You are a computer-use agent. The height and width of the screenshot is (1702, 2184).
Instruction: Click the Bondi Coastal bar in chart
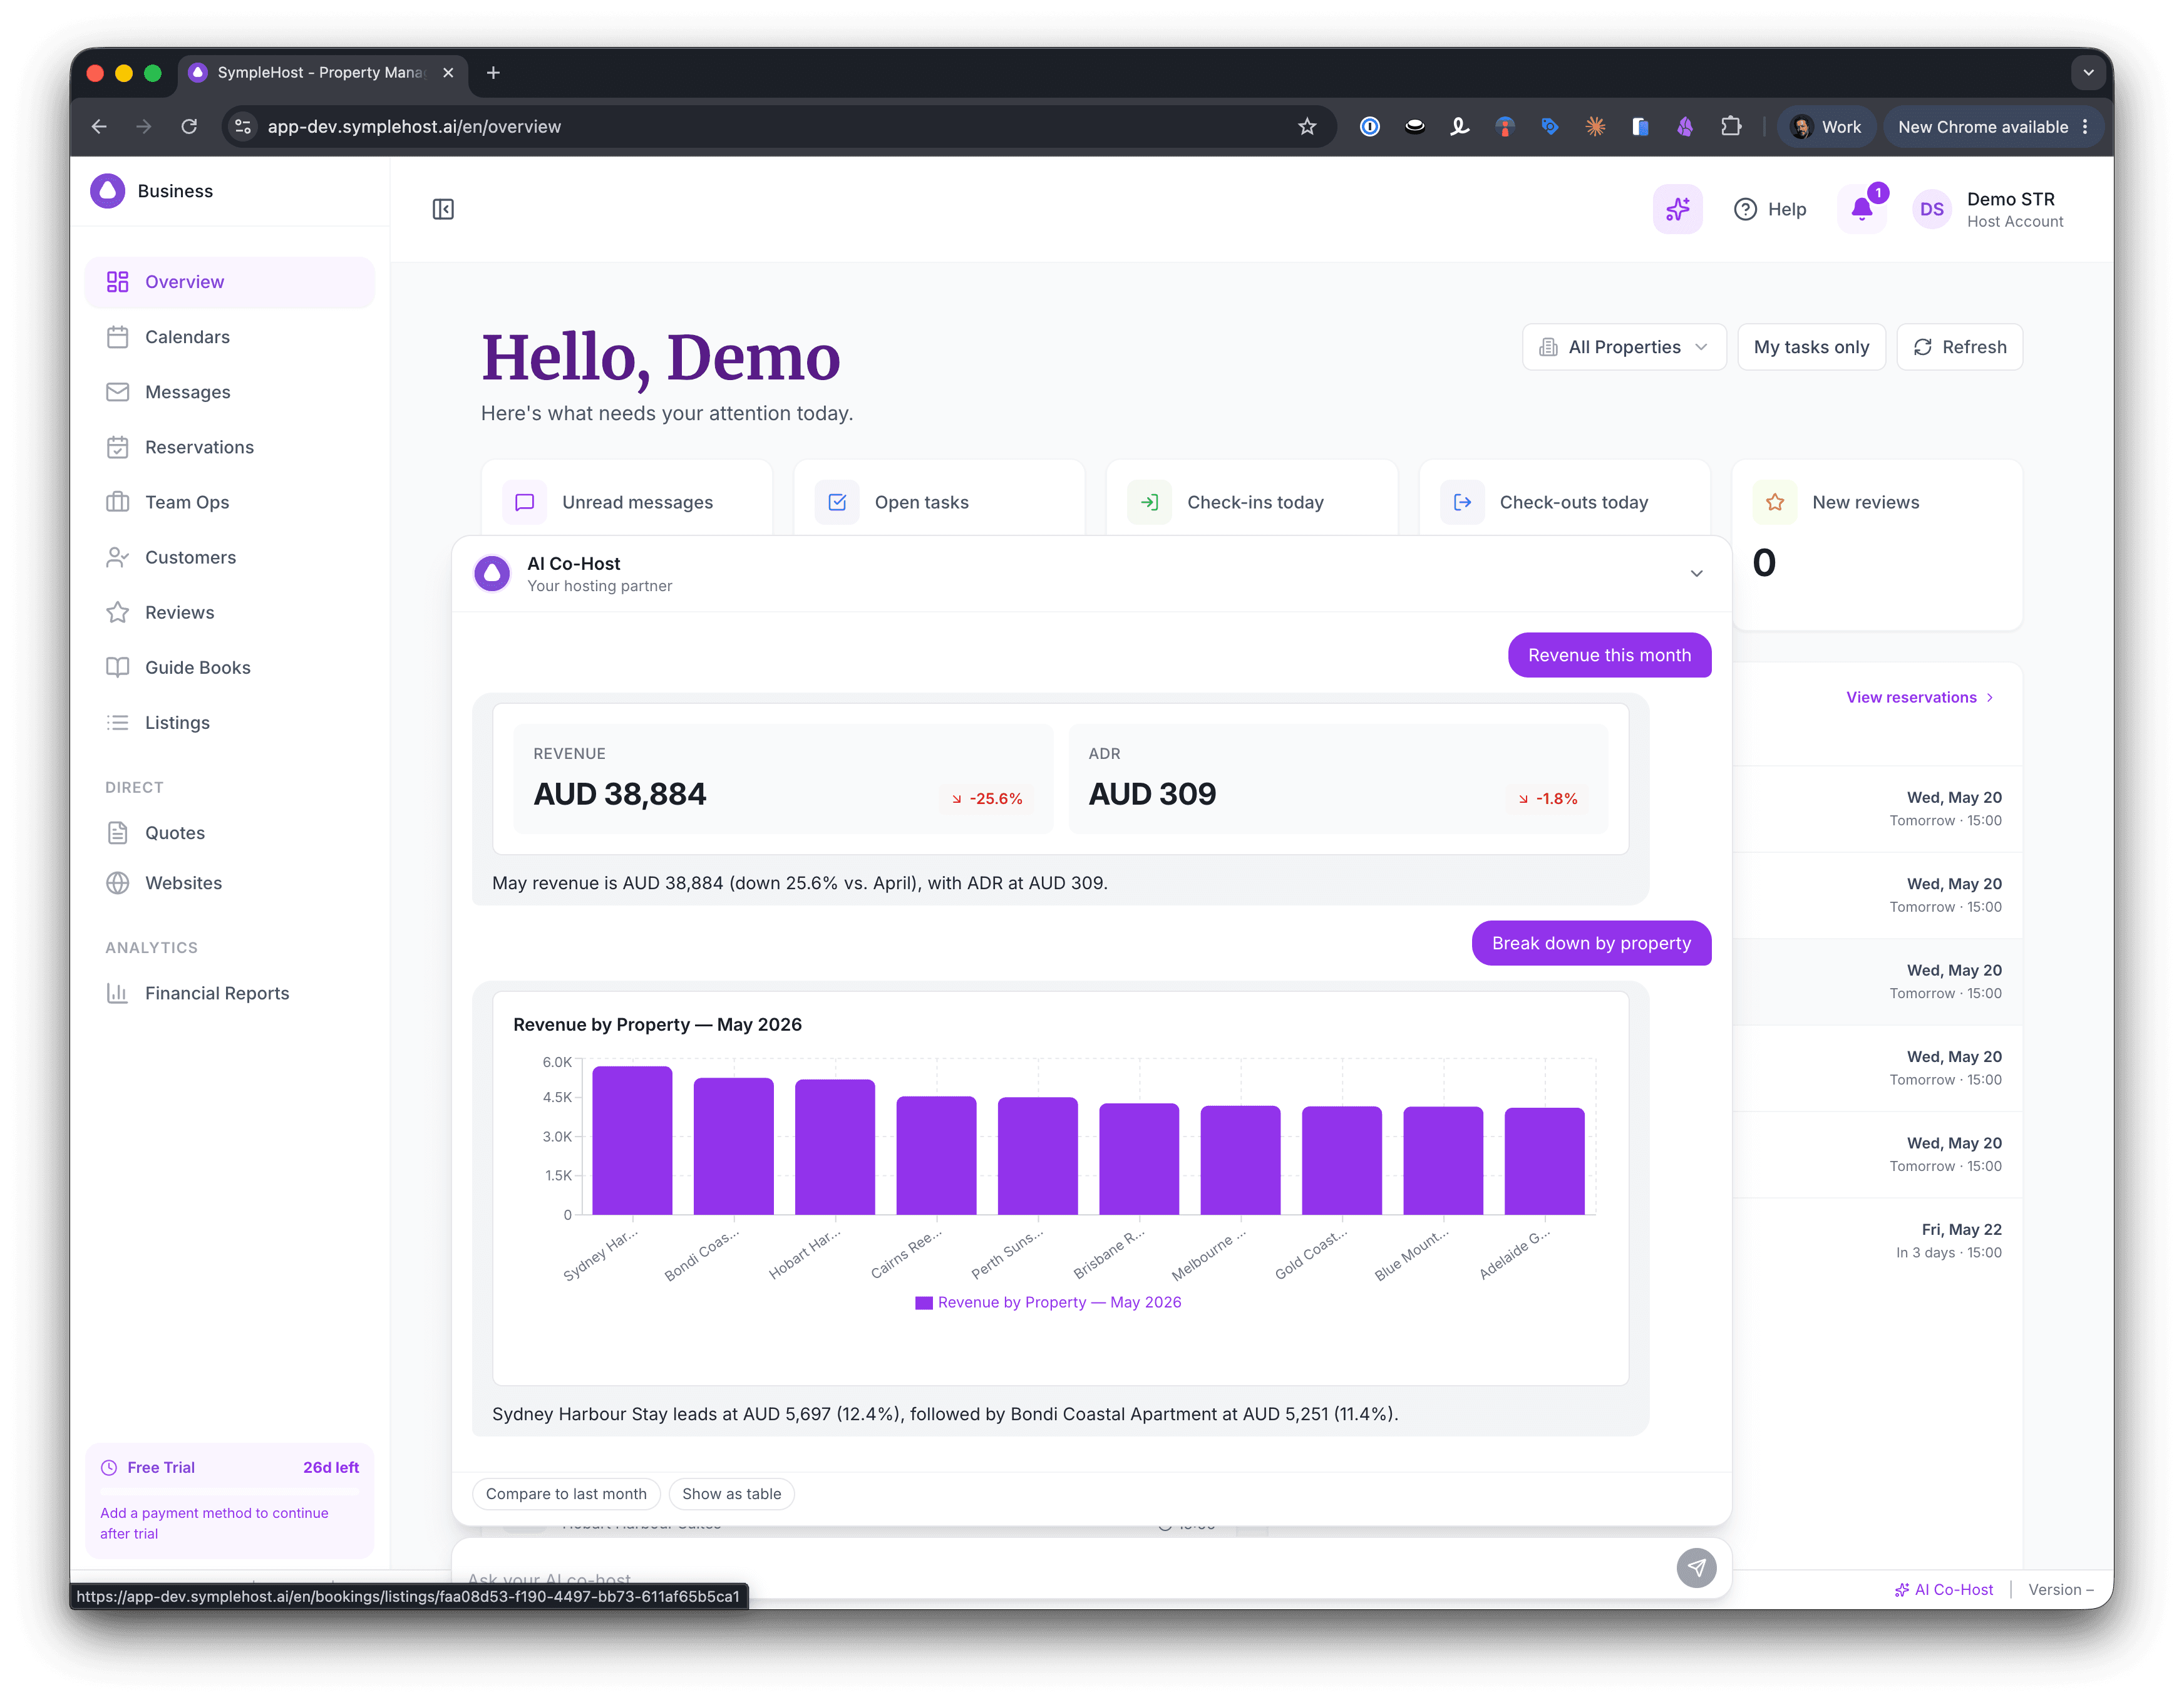pyautogui.click(x=733, y=1146)
